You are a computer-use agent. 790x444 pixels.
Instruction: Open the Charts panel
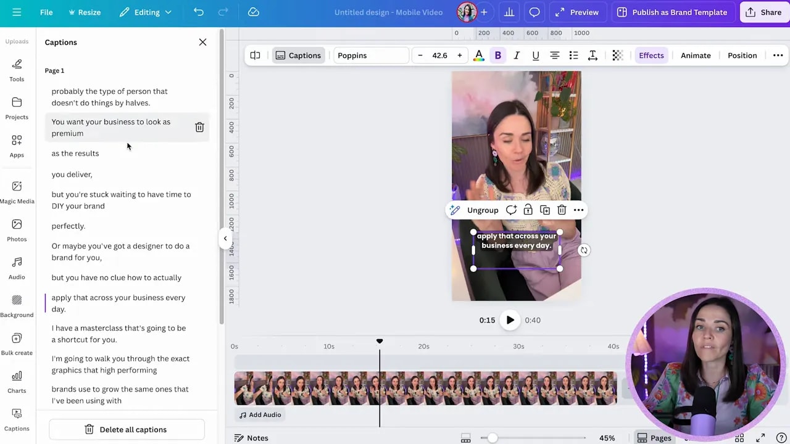(x=17, y=380)
